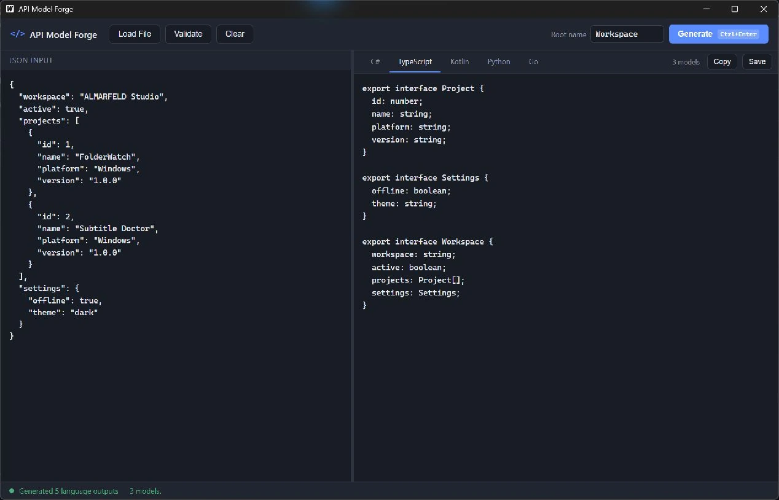Click the '3 models.' status bar text

(x=146, y=491)
